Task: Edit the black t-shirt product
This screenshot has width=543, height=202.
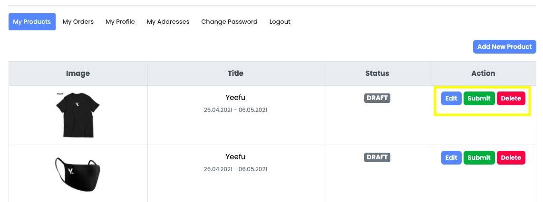Action: 451,99
